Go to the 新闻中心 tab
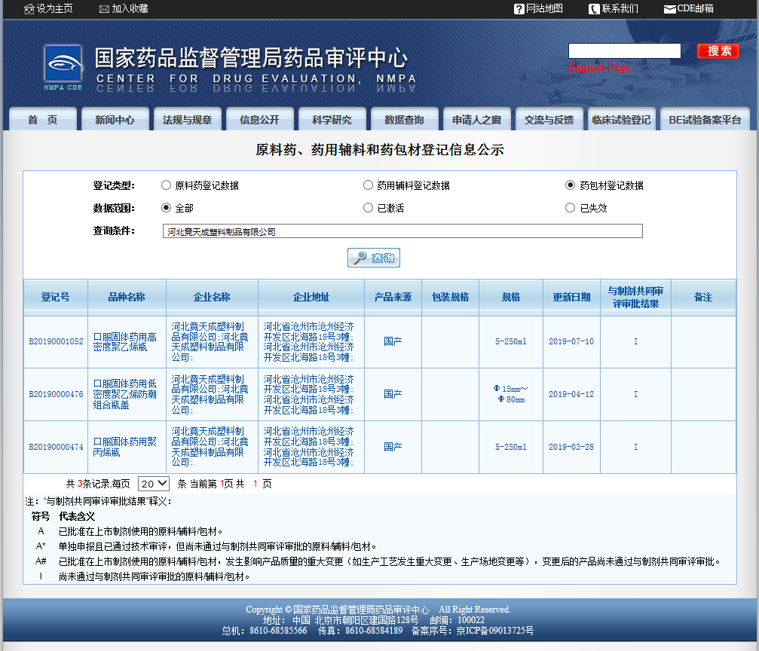The image size is (759, 651). click(115, 120)
